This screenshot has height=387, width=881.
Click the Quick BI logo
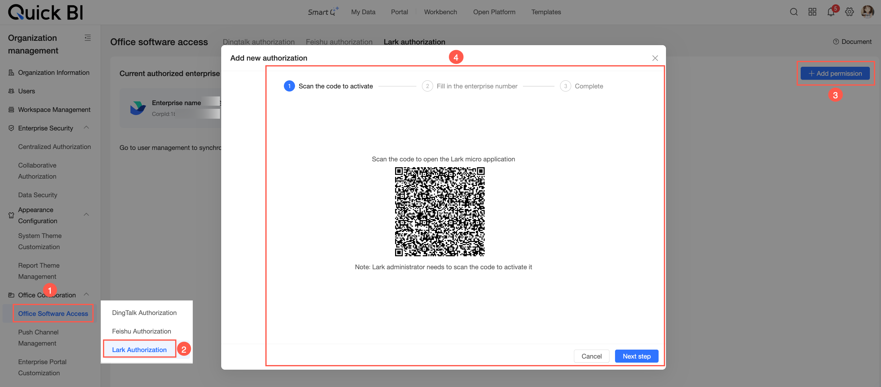[45, 12]
